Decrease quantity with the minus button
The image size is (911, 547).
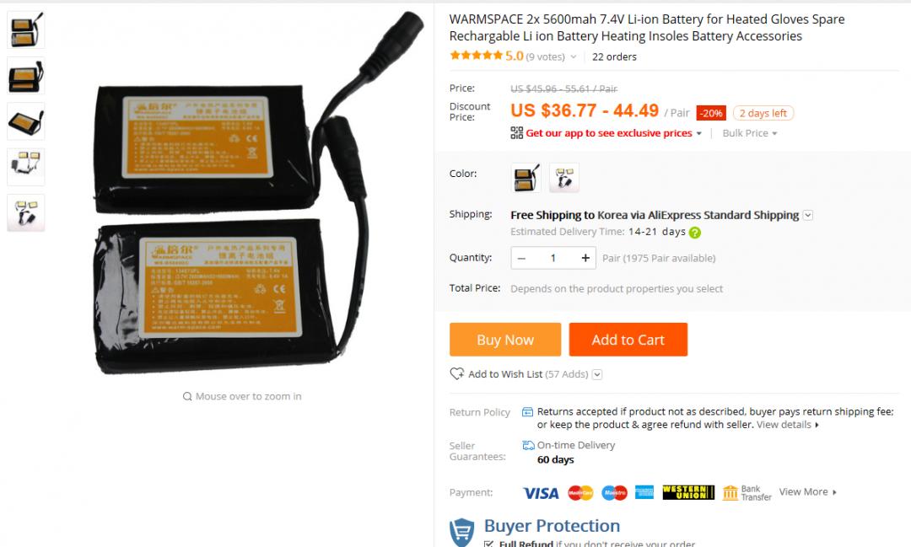(522, 258)
